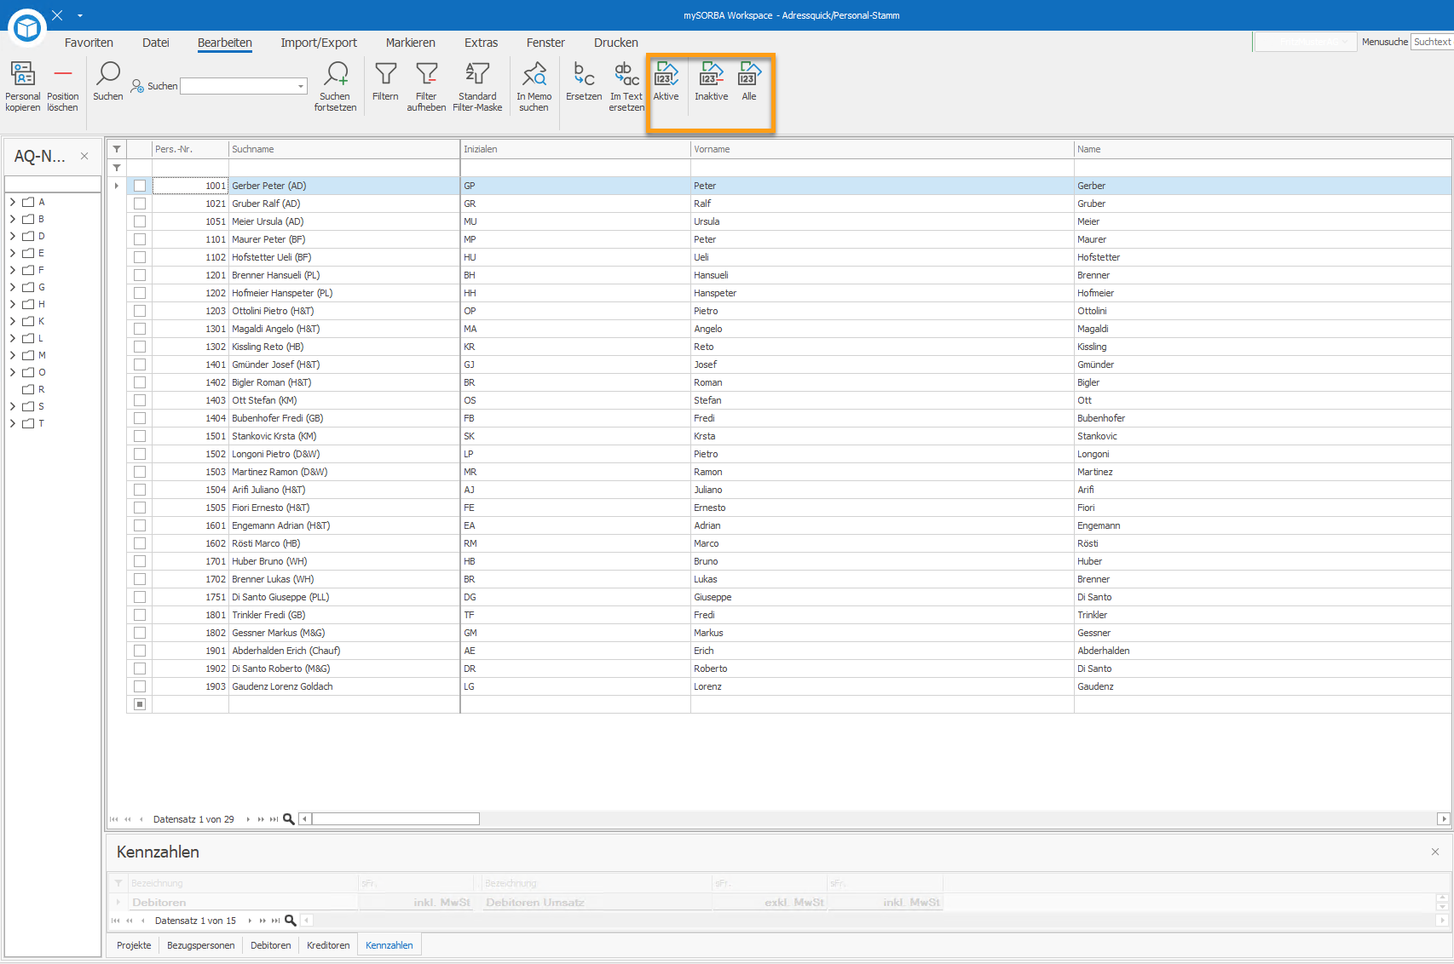The image size is (1454, 964).
Task: Click the filter icon in the grid header corner
Action: (x=117, y=149)
